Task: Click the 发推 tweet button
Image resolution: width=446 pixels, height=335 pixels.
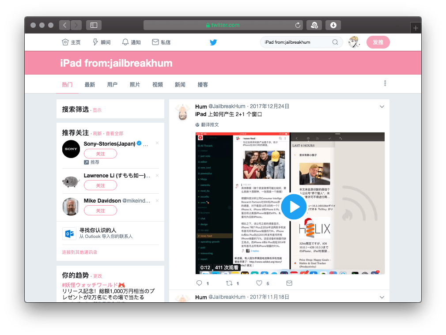Action: pos(378,42)
